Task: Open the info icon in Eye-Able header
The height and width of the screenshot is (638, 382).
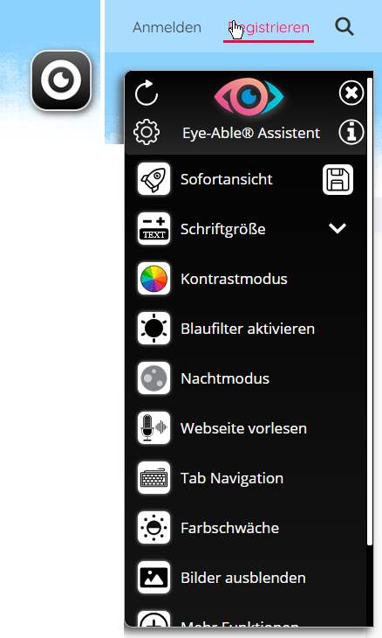Action: click(x=351, y=132)
